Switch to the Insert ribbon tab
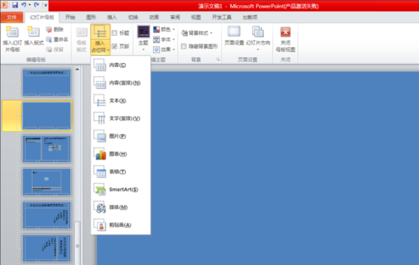419x265 pixels. (112, 17)
